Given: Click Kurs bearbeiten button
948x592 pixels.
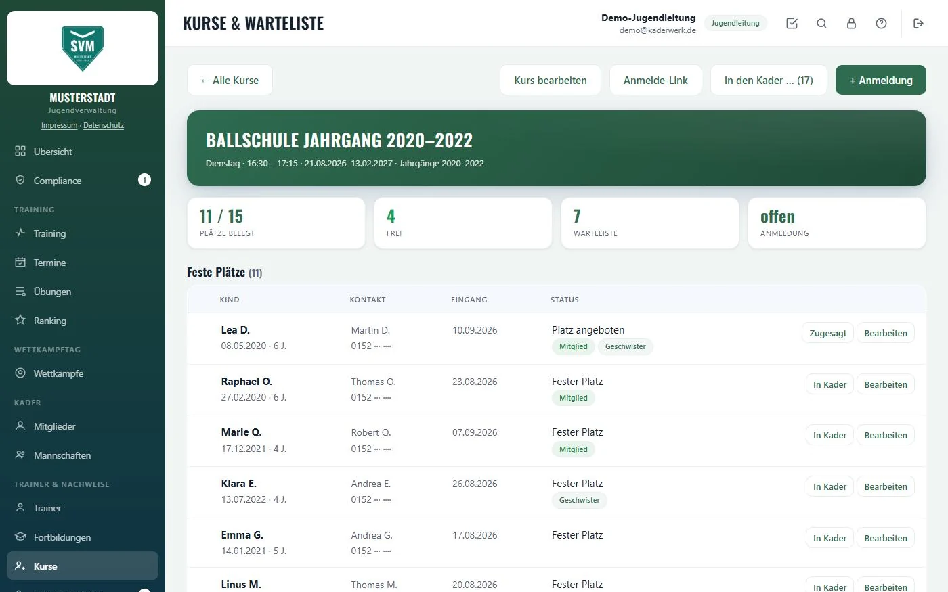Looking at the screenshot, I should point(551,80).
